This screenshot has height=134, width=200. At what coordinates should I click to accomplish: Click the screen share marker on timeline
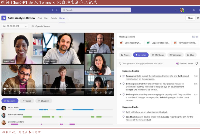45,85
